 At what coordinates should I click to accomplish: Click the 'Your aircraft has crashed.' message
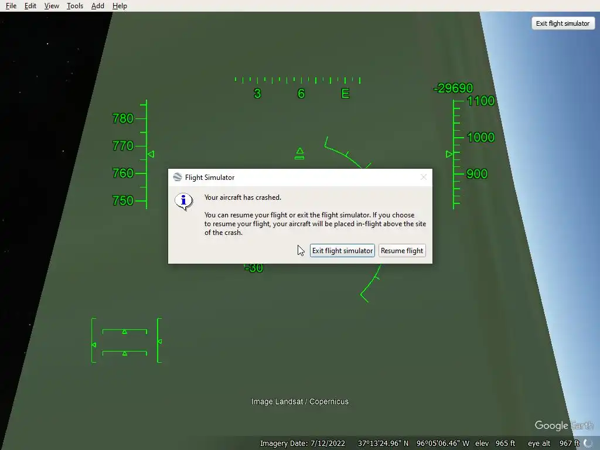coord(243,197)
